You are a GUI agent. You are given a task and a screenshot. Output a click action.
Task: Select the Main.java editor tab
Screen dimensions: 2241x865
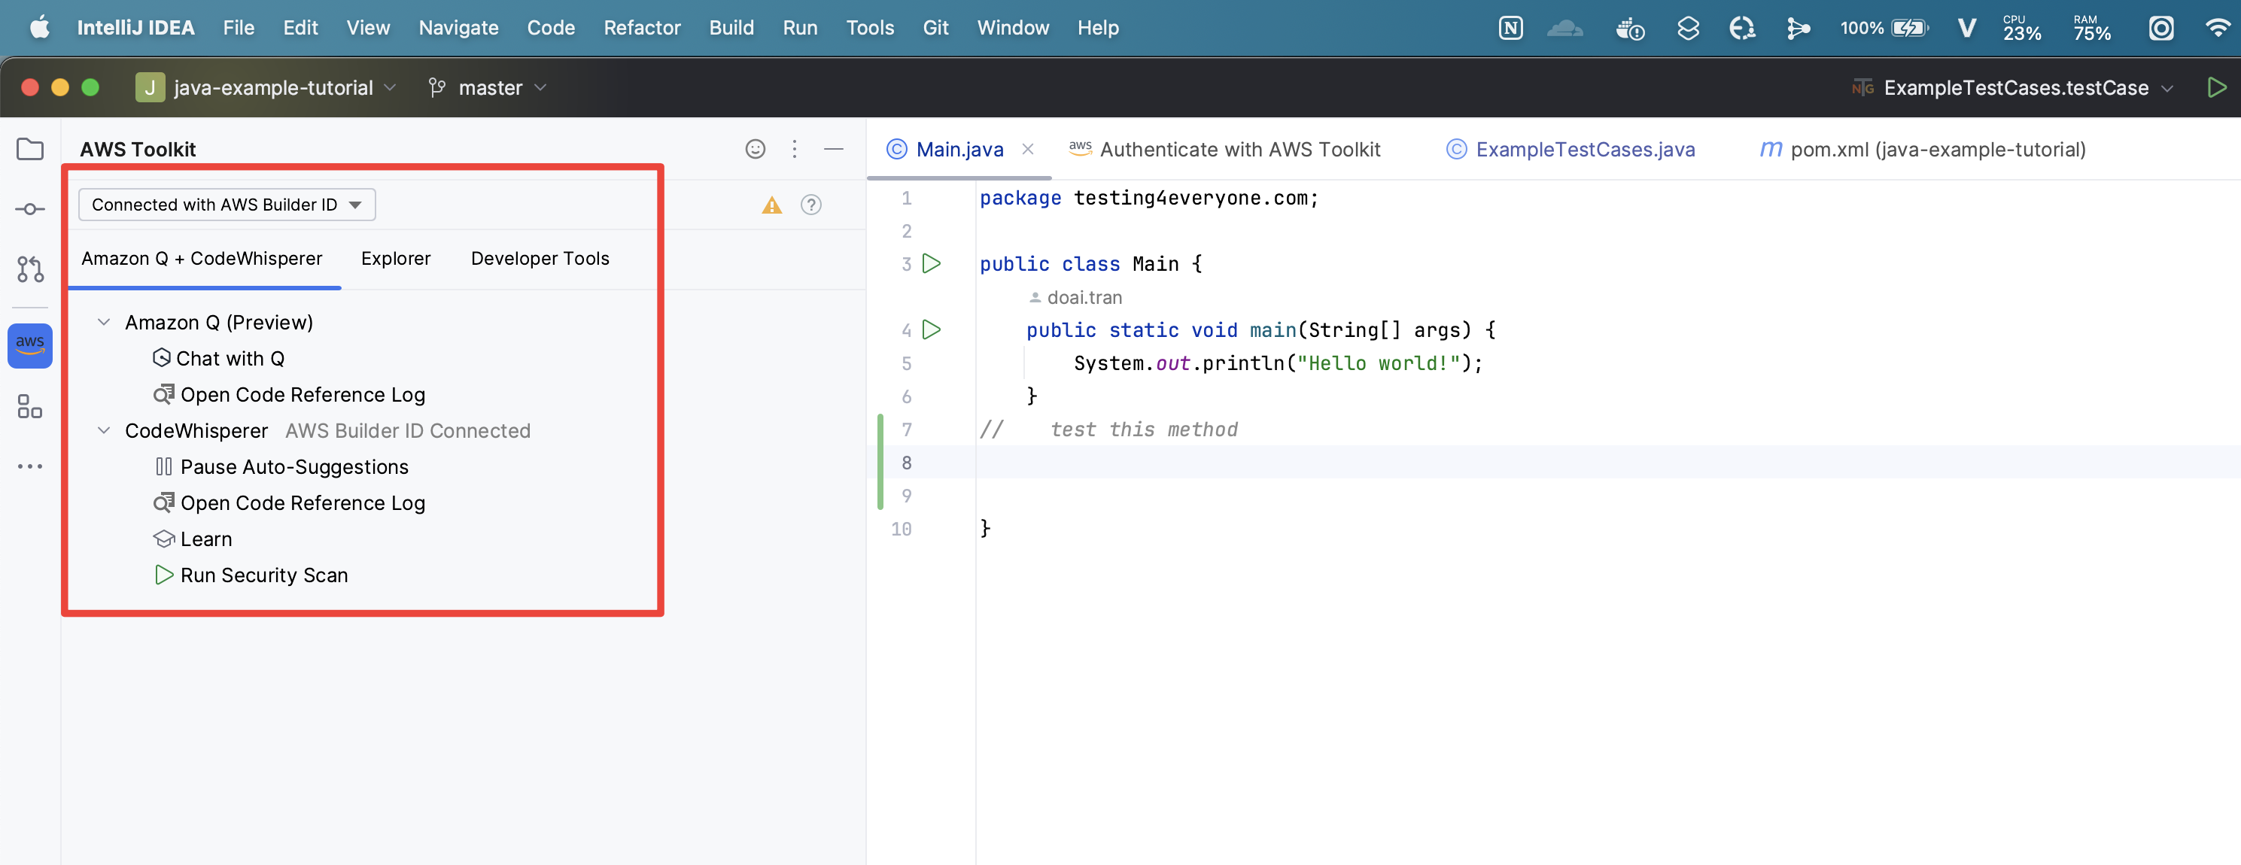pos(959,150)
